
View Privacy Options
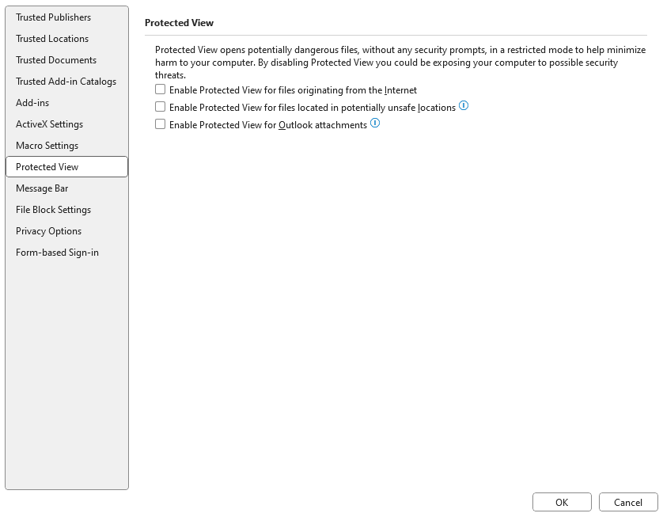[x=48, y=231]
